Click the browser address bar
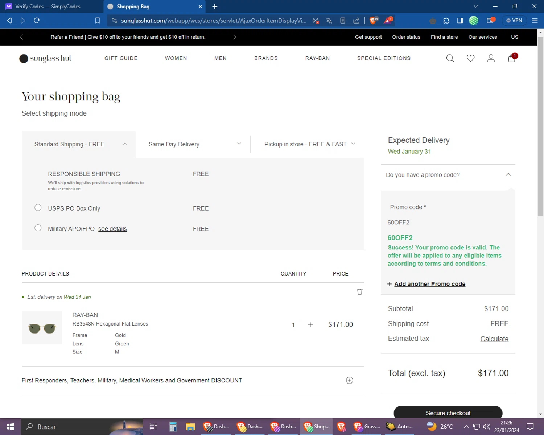The image size is (544, 435). 213,21
